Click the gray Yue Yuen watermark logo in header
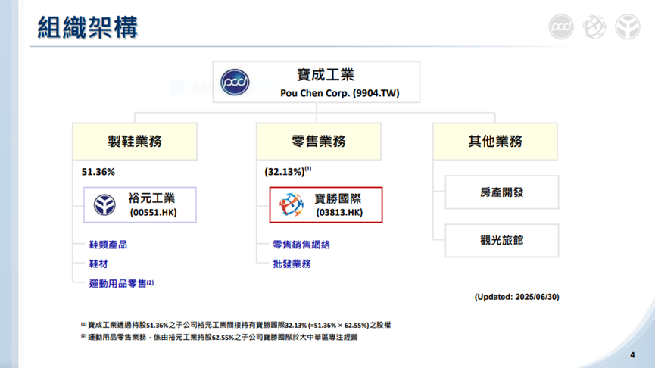The image size is (655, 368). tap(628, 27)
